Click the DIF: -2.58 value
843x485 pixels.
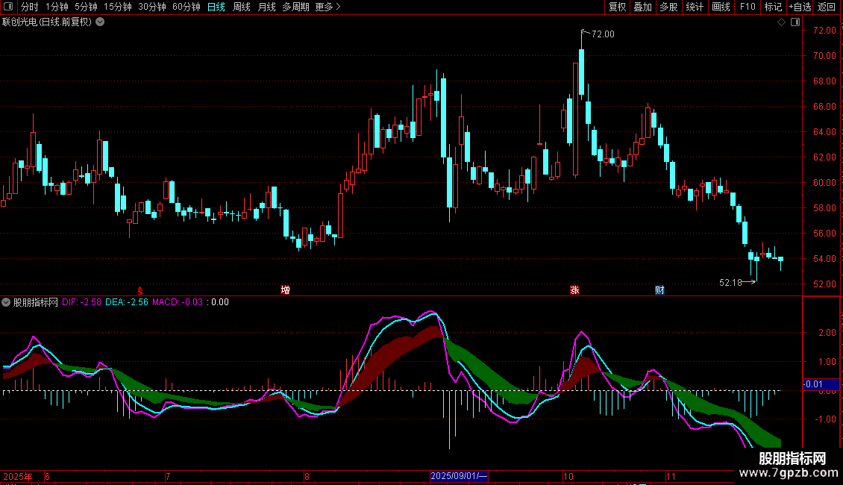[81, 302]
